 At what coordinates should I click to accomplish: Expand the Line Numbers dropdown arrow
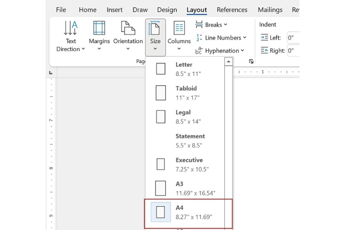(245, 38)
